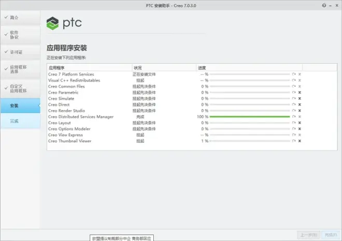Select the Creo Layout row name
The image size is (342, 241).
[60, 123]
